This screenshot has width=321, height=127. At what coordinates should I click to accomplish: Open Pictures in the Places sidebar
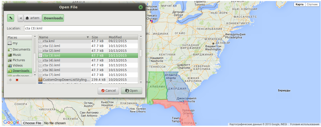(20, 60)
